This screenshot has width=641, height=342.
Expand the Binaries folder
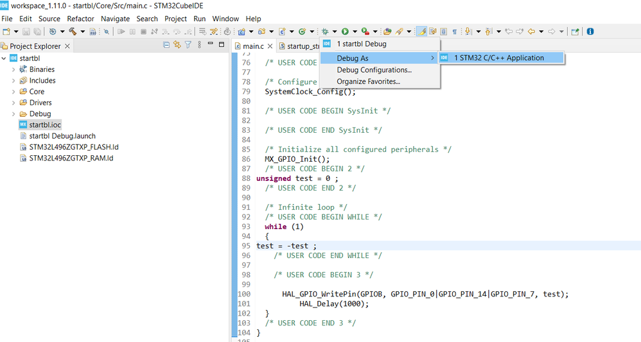(13, 70)
